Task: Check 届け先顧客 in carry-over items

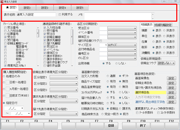Action: tap(45, 43)
